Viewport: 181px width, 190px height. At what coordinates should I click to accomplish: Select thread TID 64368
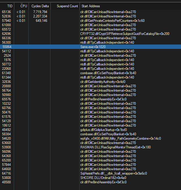pos(90,156)
